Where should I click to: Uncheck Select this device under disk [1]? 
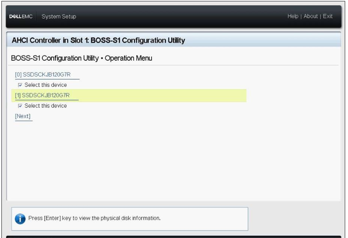coord(20,106)
